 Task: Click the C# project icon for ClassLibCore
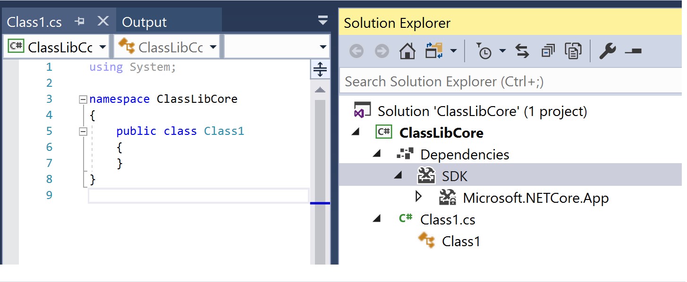383,133
